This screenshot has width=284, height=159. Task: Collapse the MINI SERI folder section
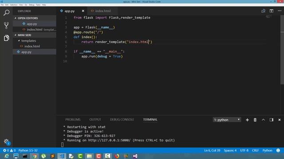pos(16,35)
